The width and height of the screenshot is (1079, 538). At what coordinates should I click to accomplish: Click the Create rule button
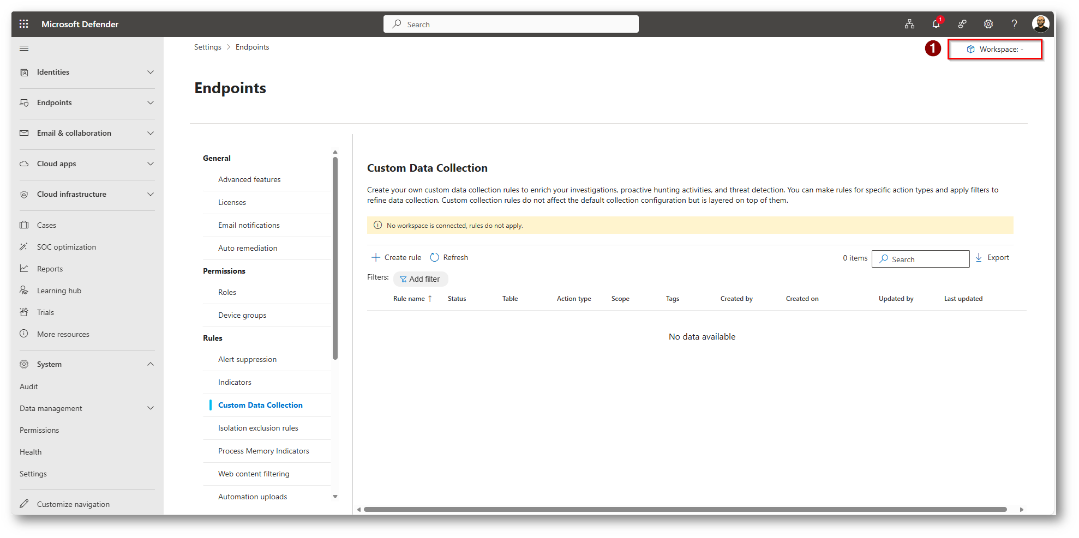click(x=397, y=257)
